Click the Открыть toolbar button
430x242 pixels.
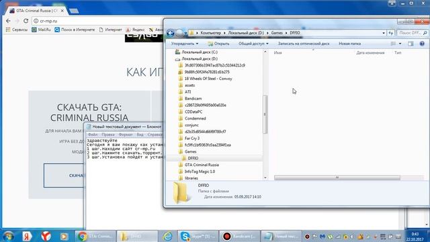(x=218, y=44)
